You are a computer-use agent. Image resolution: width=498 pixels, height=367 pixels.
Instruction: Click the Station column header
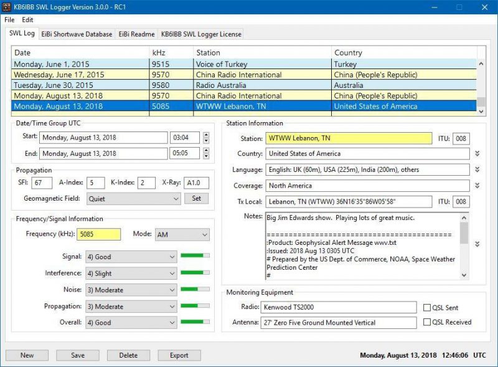(x=262, y=52)
